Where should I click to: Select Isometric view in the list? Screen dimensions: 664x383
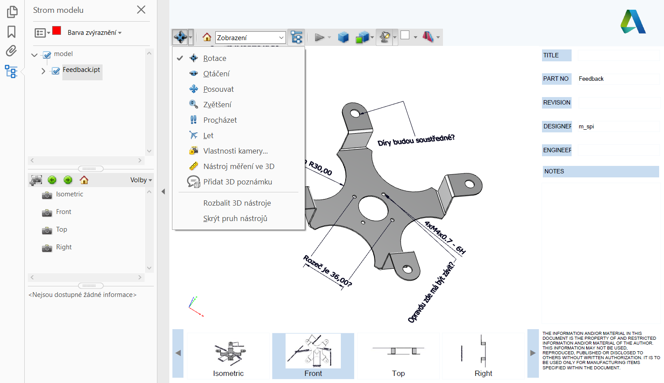coord(69,194)
